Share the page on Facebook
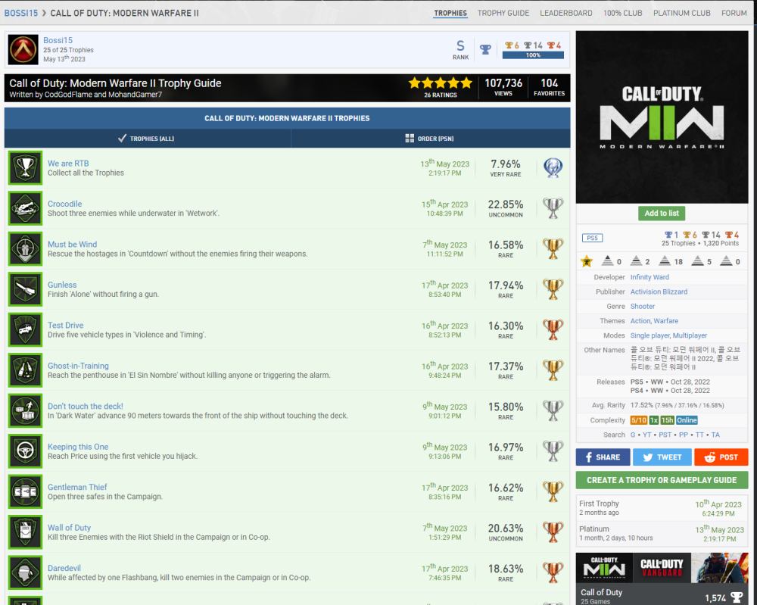The width and height of the screenshot is (757, 605). click(602, 457)
